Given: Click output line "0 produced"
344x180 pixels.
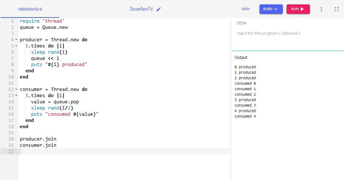Looking at the screenshot, I should 245,67.
